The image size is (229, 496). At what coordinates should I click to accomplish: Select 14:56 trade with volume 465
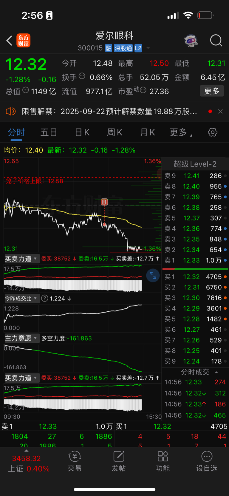click(x=196, y=415)
